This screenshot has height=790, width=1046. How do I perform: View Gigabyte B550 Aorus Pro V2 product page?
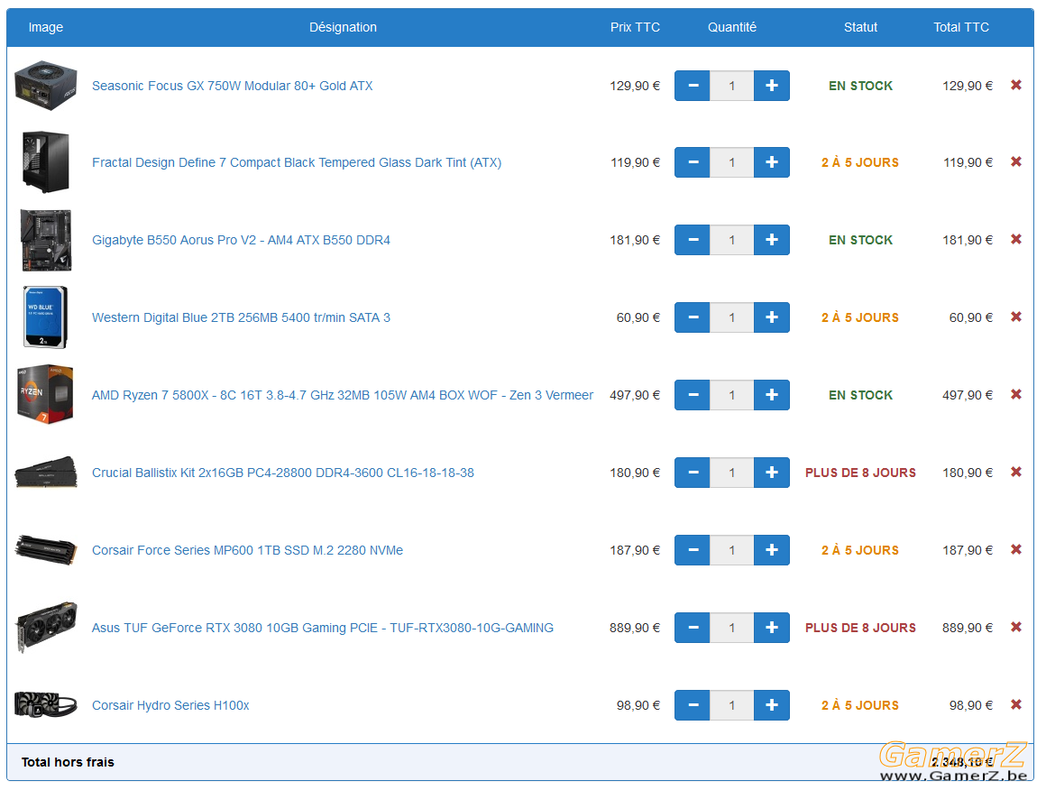pyautogui.click(x=241, y=240)
